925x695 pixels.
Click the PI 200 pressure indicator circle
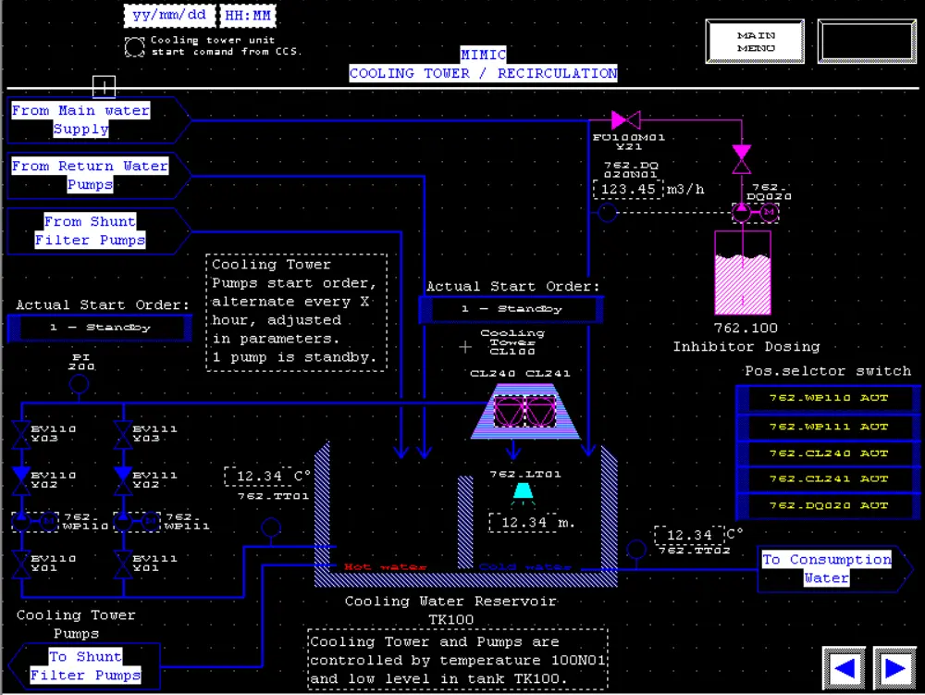80,383
